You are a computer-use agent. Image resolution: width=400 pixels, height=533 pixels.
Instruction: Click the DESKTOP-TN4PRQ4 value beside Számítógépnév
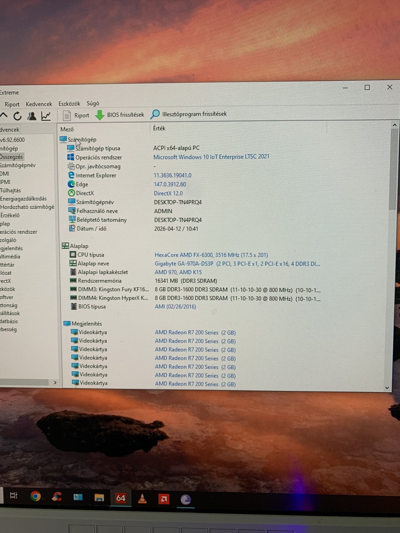(x=178, y=202)
